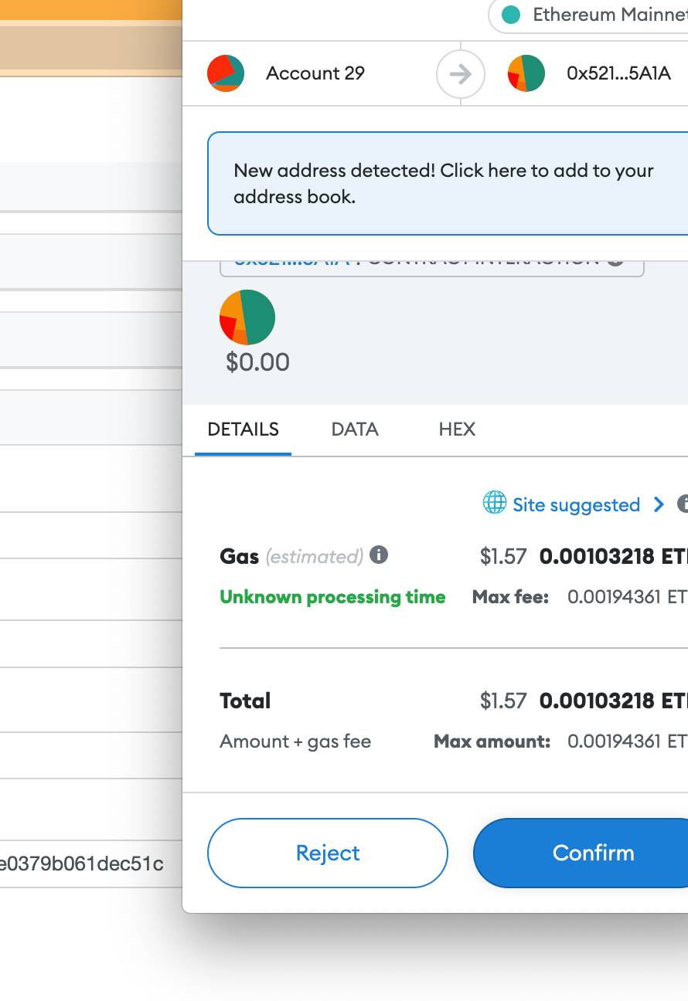Click the recipient identicon beside 0x521...5A1A
Viewport: 688px width, 1001px height.
pyautogui.click(x=526, y=74)
